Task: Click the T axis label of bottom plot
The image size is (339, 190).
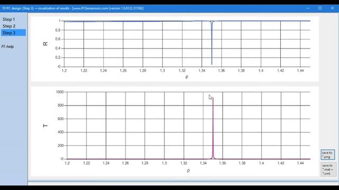Action: [x=46, y=126]
